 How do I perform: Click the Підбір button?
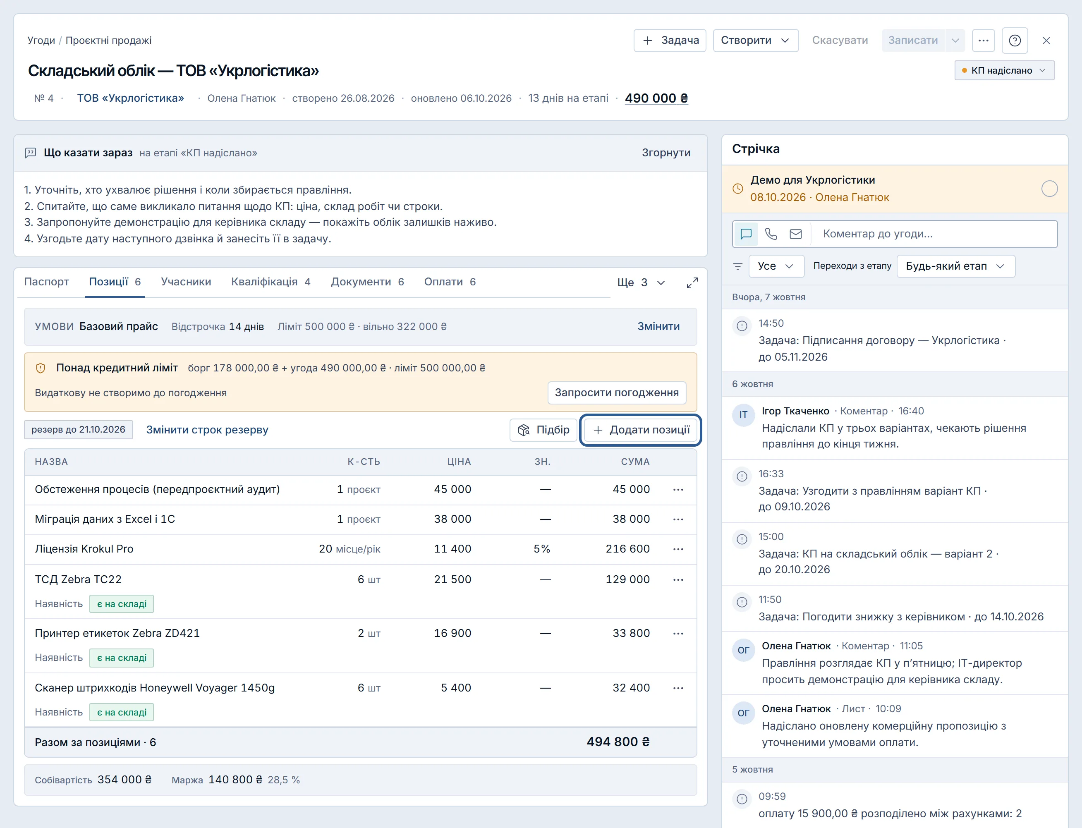[543, 430]
